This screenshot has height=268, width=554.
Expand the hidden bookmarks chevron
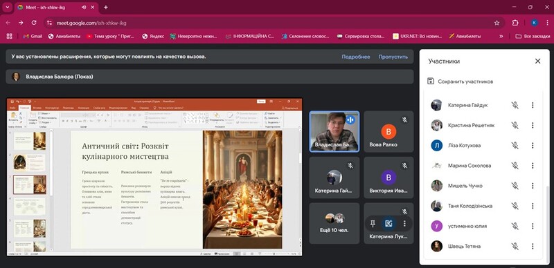tap(501, 36)
